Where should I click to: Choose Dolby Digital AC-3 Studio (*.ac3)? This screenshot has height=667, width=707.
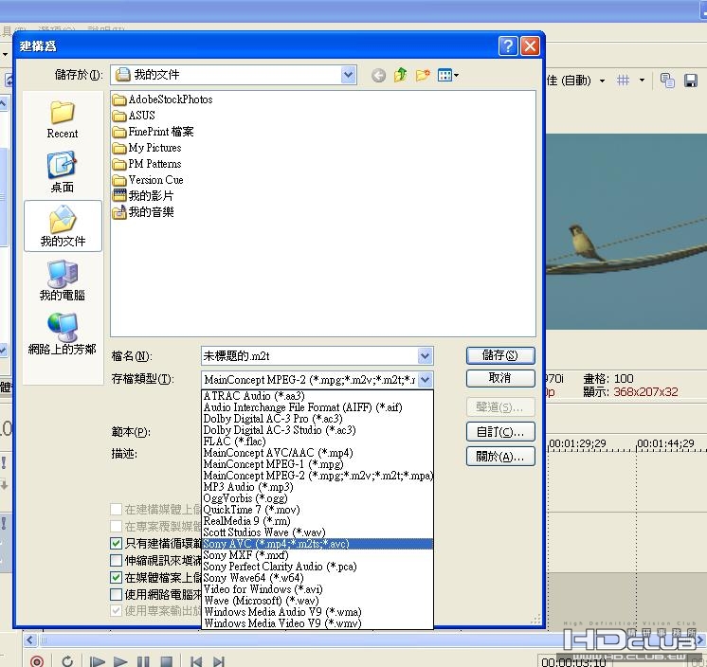coord(317,430)
